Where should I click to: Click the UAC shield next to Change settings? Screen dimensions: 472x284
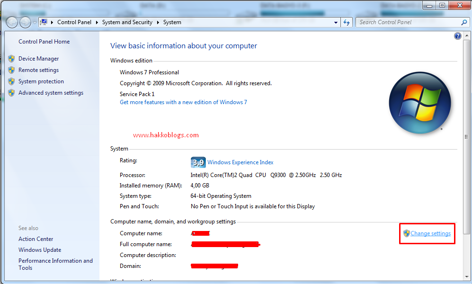tap(406, 233)
